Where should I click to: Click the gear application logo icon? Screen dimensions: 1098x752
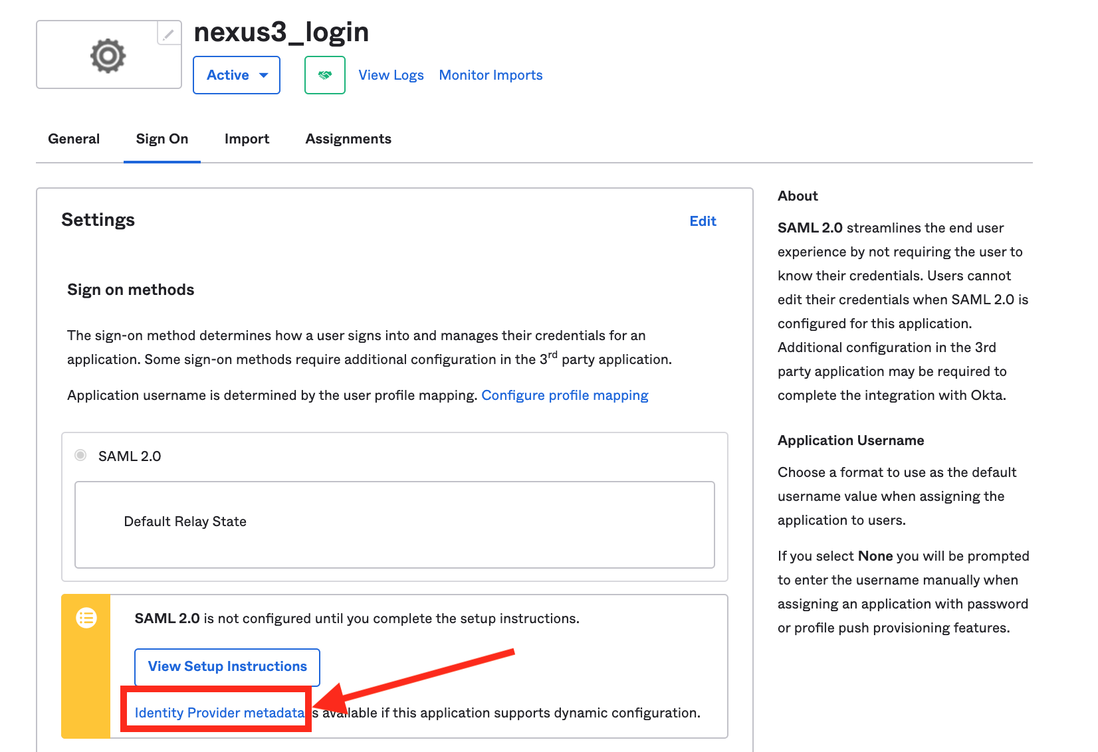108,55
